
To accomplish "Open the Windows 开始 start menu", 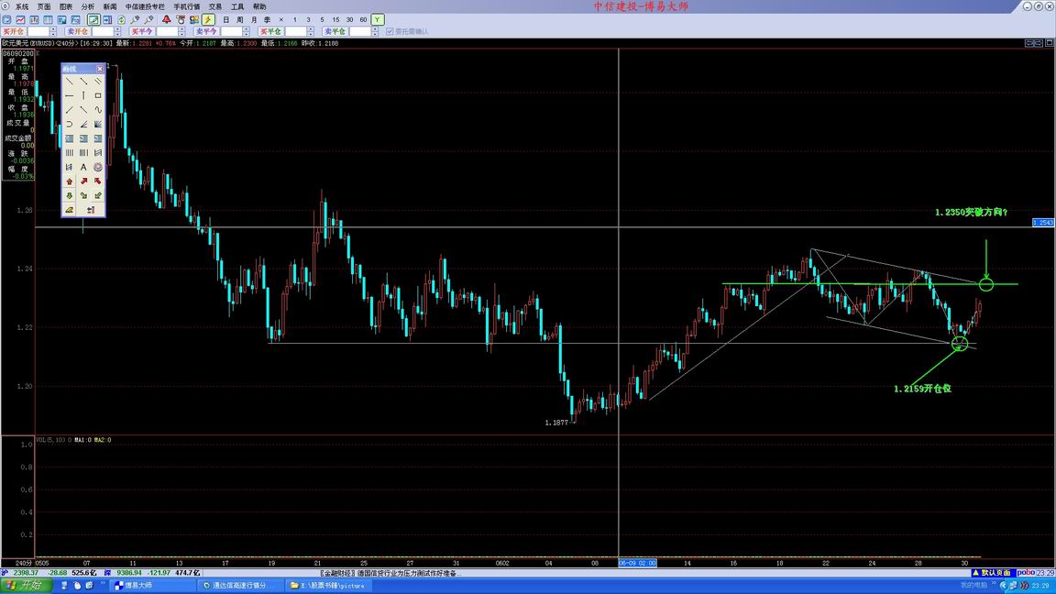I will (24, 585).
